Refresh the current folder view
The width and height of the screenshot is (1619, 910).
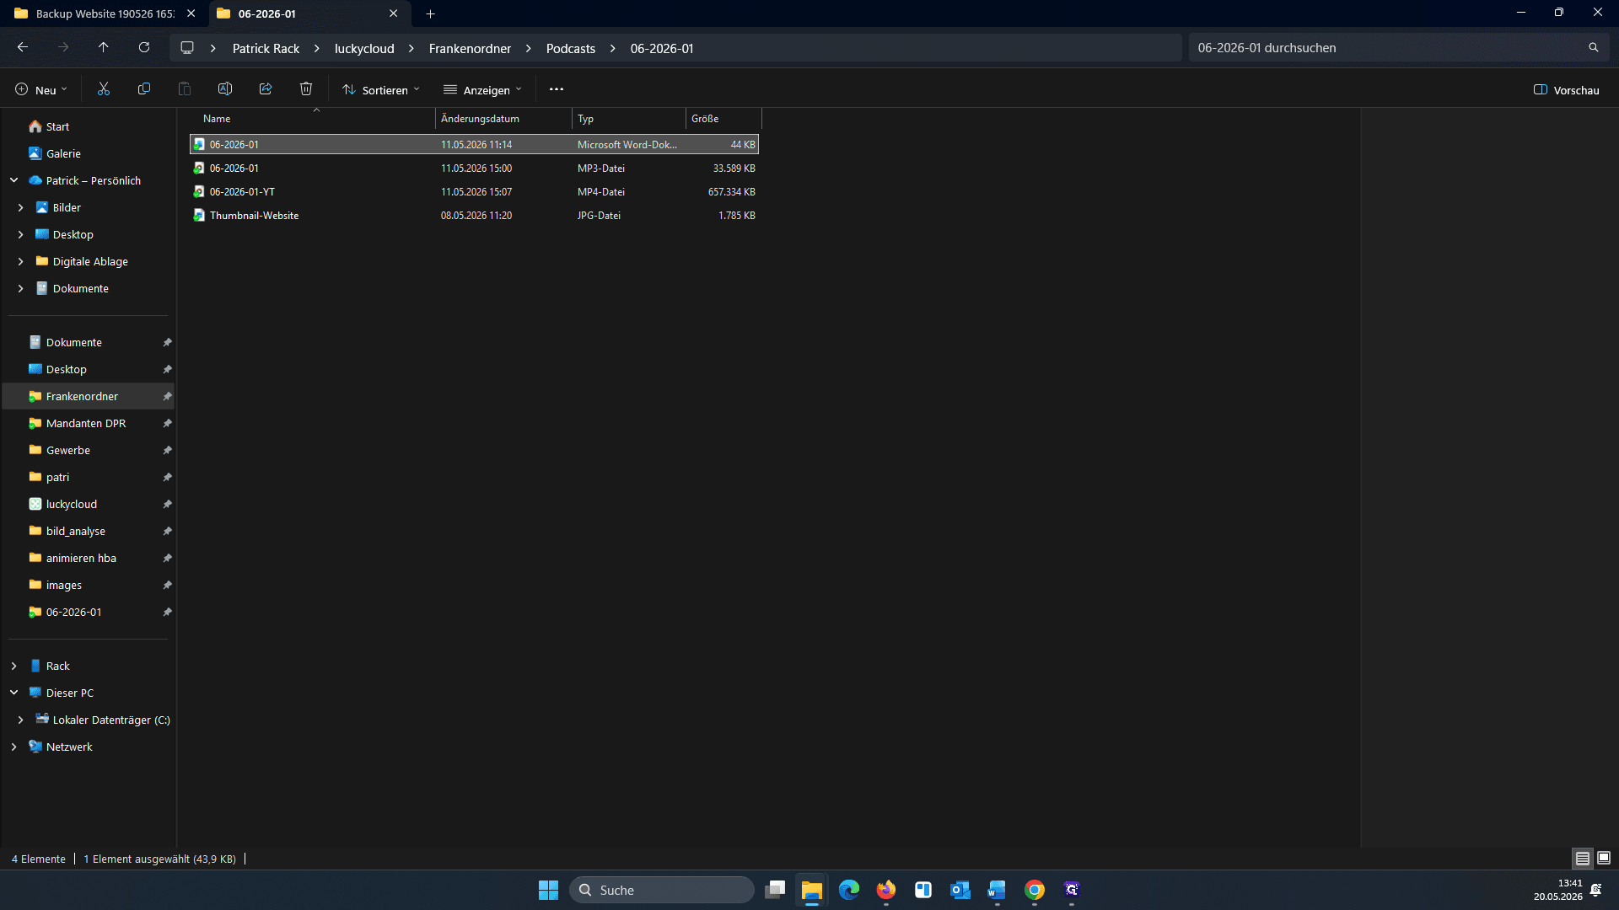coord(144,48)
